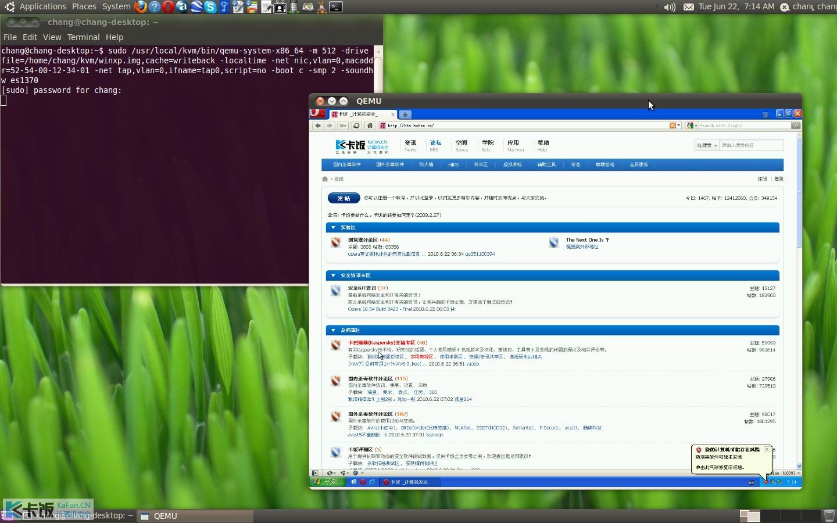Image resolution: width=837 pixels, height=523 pixels.
Task: Click the security shield tray icon in XP
Action: (x=766, y=482)
